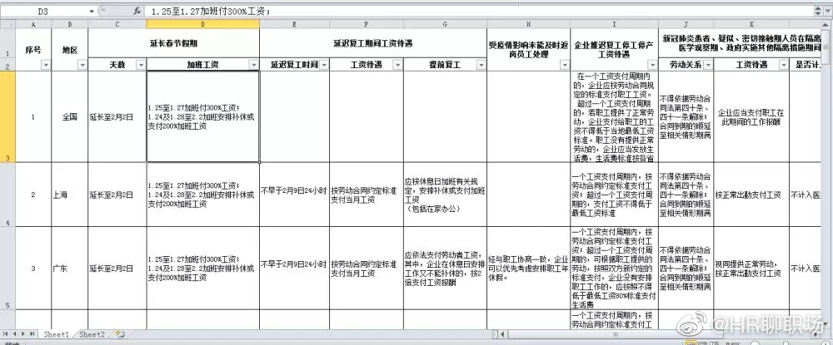Image resolution: width=833 pixels, height=345 pixels.
Task: Click the selected overtime pay cell in row 3
Action: point(203,116)
